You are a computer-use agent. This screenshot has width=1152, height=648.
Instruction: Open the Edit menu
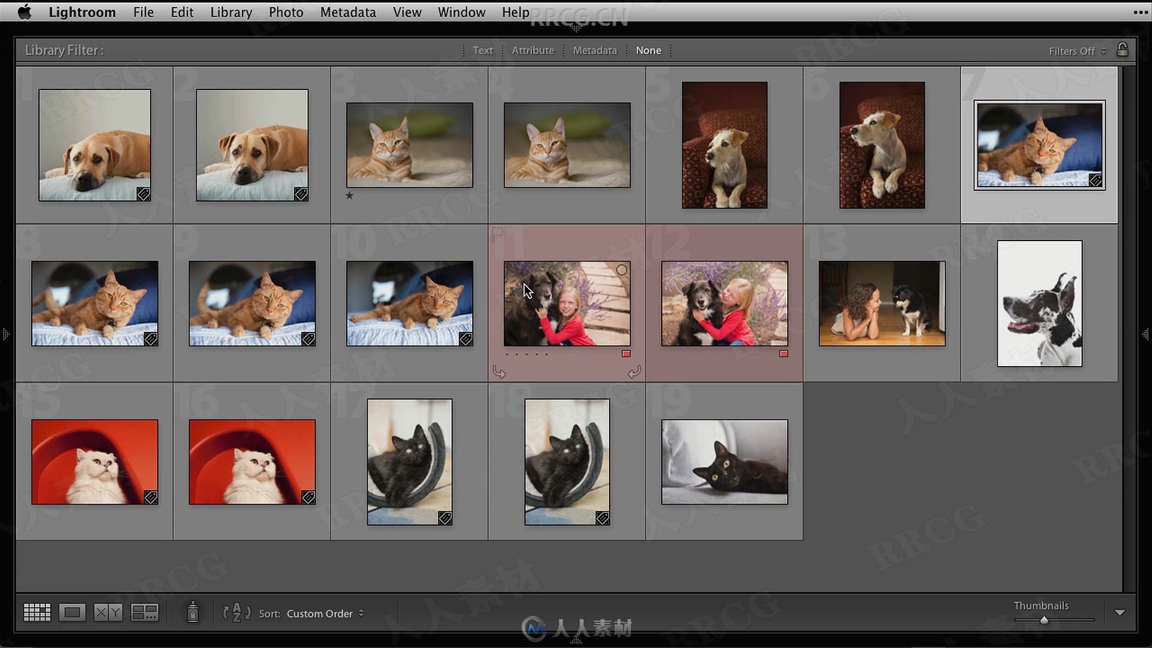182,12
